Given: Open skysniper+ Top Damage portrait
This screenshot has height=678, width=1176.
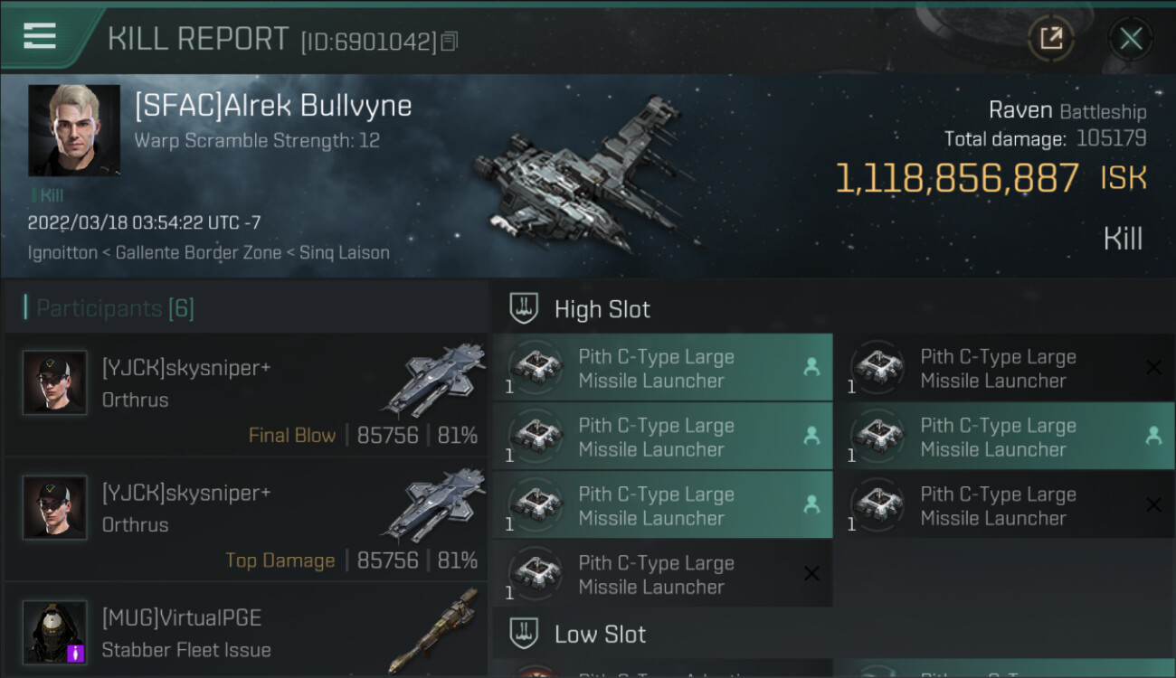Looking at the screenshot, I should [55, 507].
